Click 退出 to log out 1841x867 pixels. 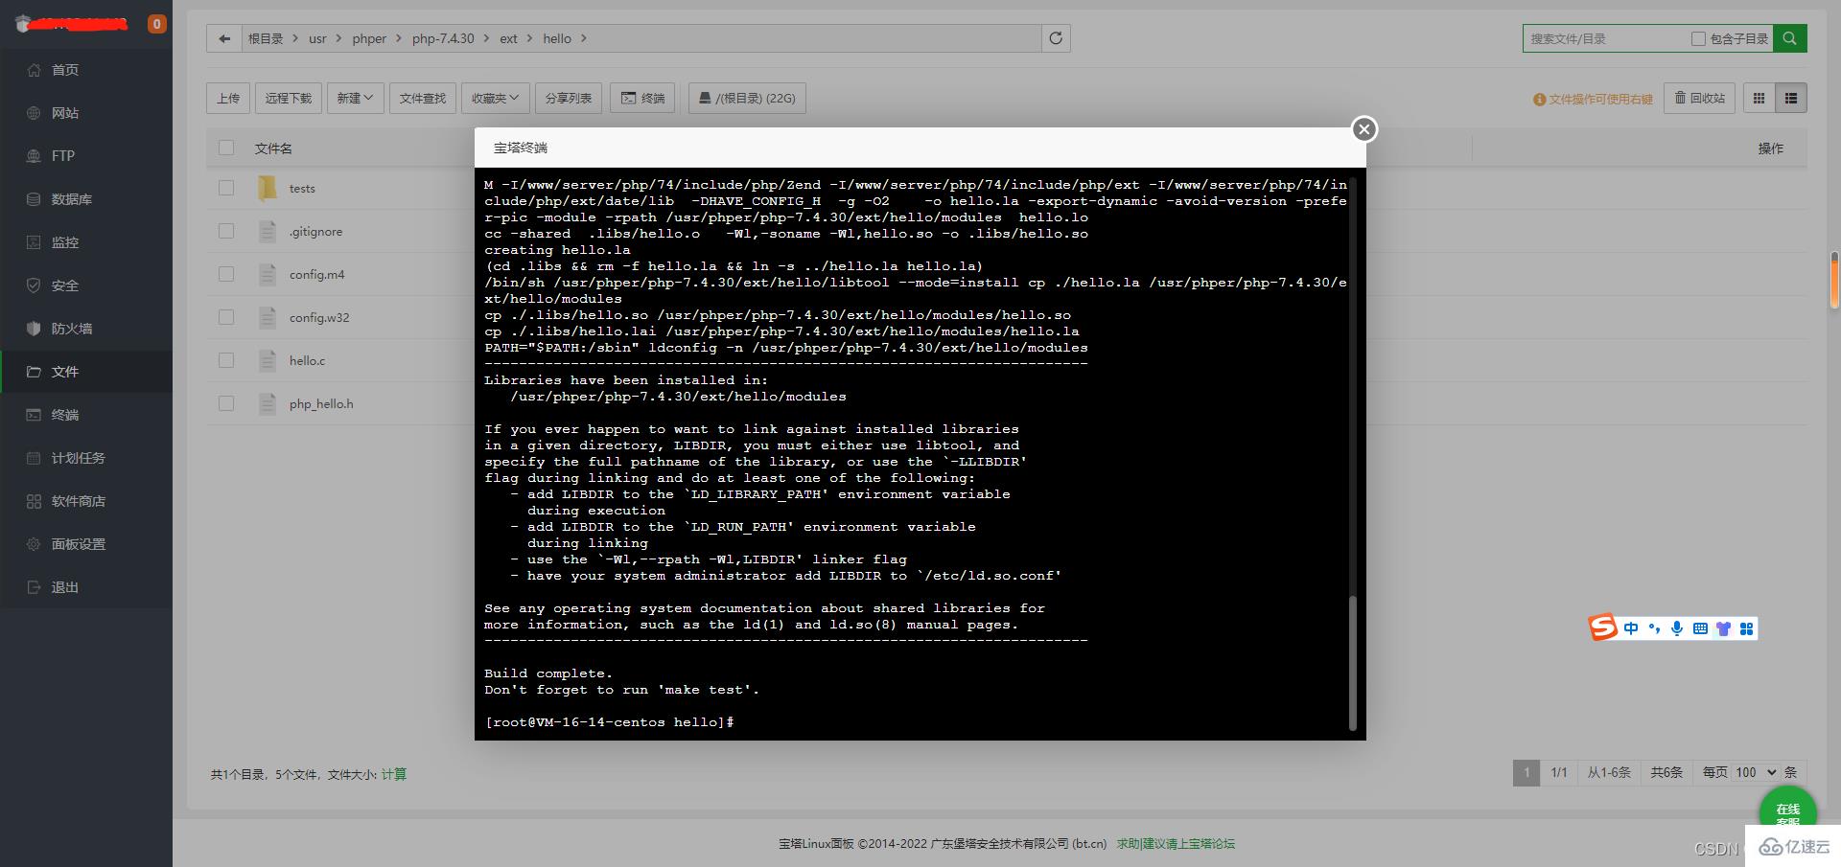[65, 587]
